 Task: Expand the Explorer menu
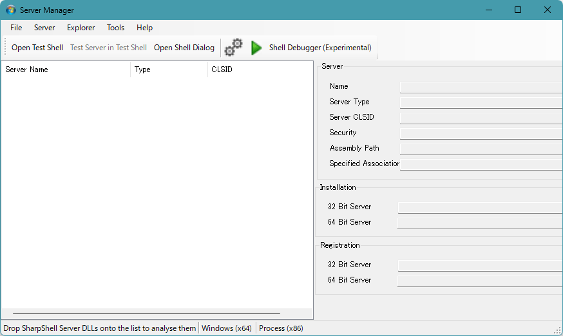81,28
